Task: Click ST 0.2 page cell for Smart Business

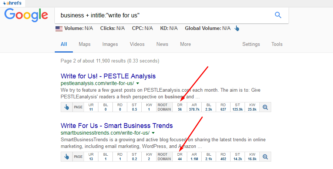Action: coord(134,157)
